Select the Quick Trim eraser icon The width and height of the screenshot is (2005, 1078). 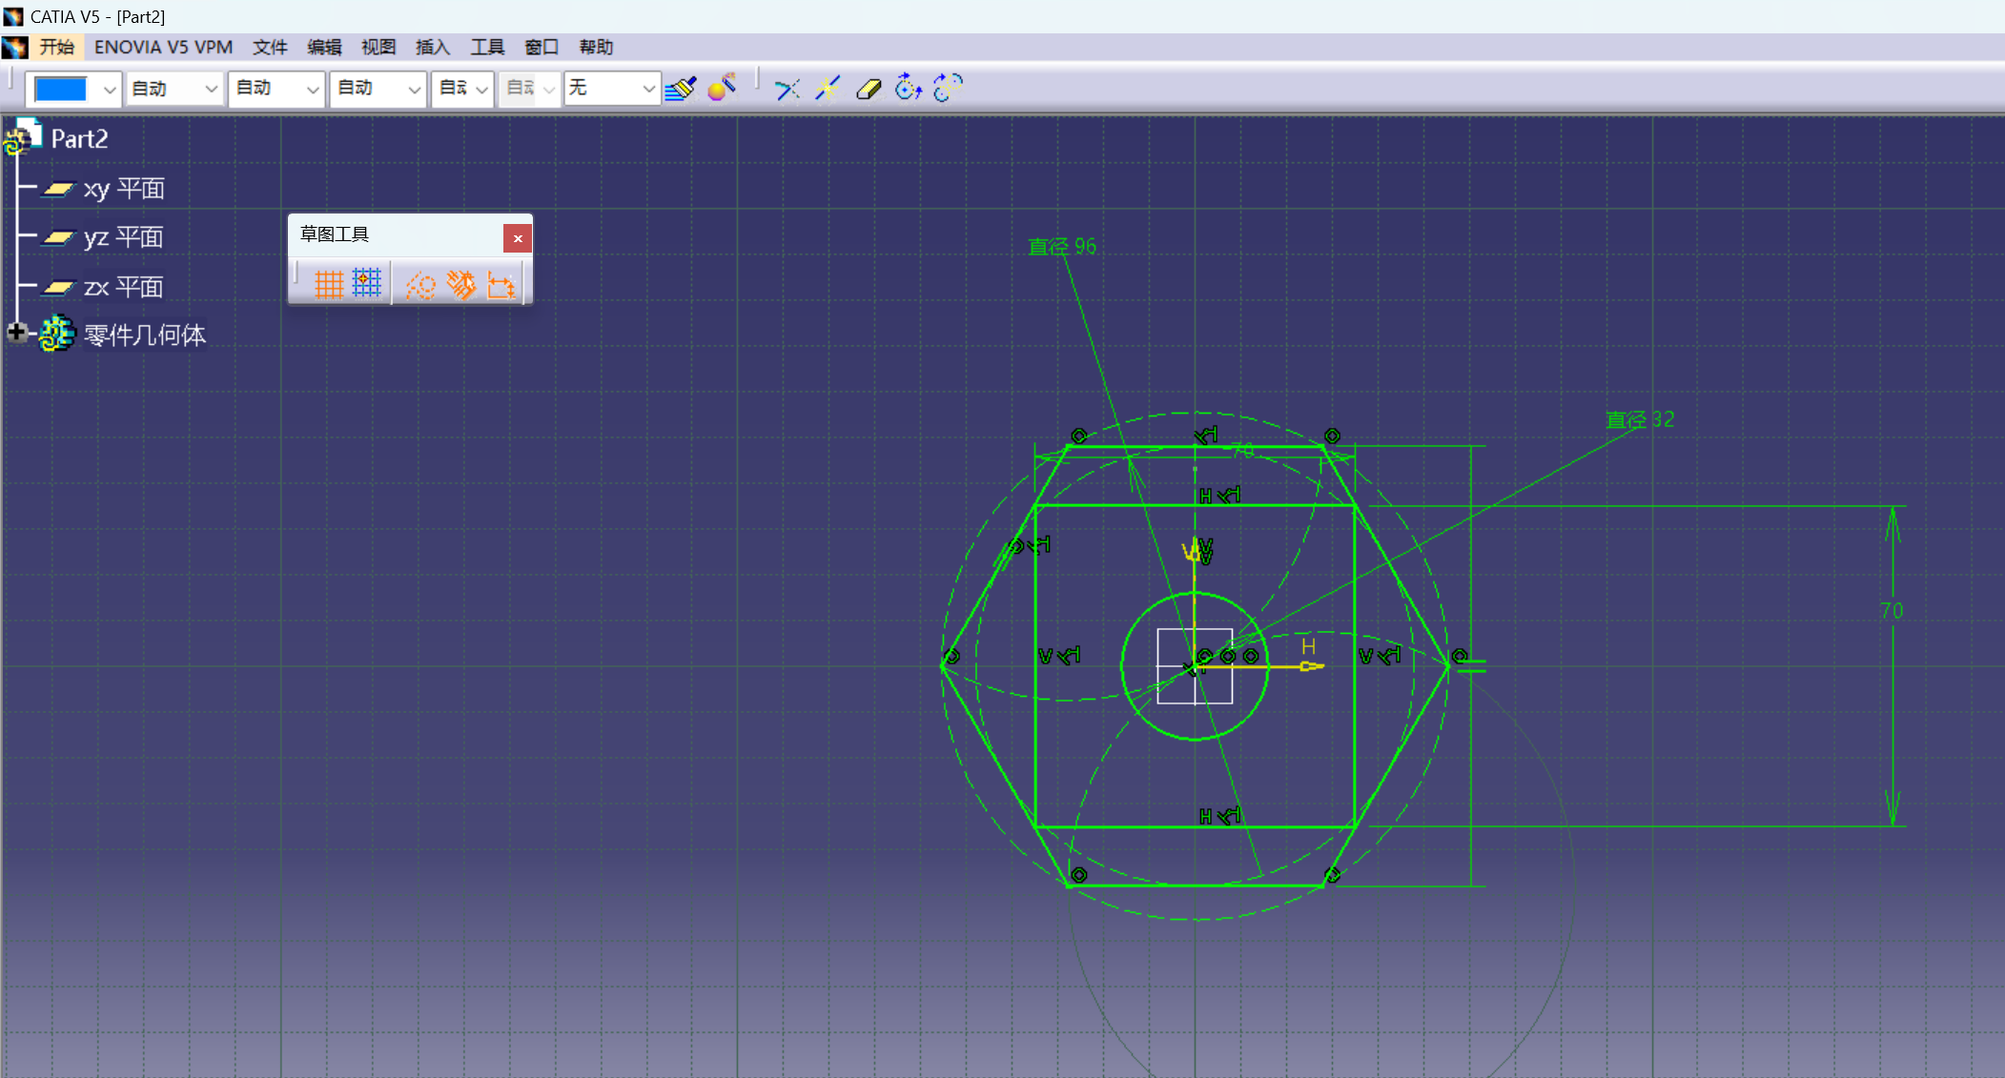[x=868, y=89]
